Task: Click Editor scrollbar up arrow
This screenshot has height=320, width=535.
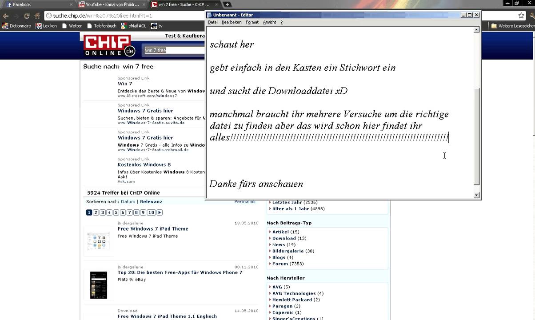Action: pyautogui.click(x=476, y=30)
